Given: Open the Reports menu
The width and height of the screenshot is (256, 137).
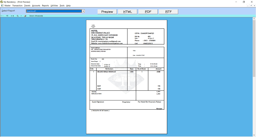Looking at the screenshot, I should (45, 6).
